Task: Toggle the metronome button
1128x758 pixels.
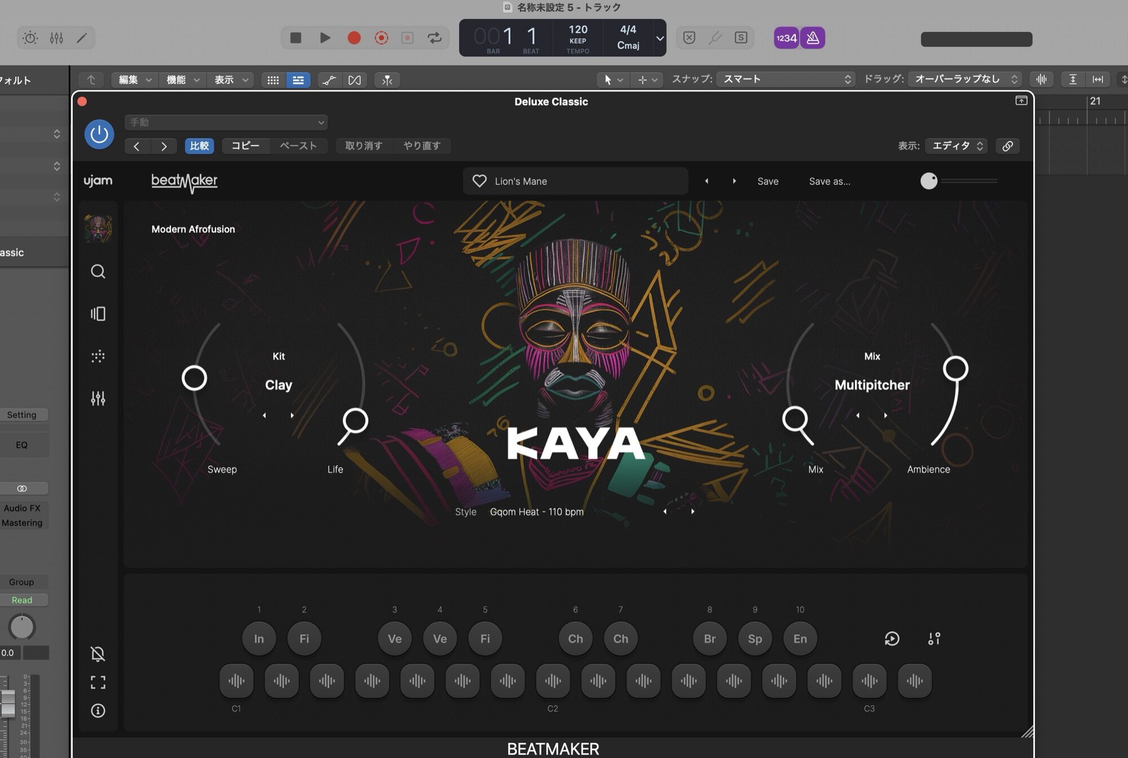Action: 813,38
